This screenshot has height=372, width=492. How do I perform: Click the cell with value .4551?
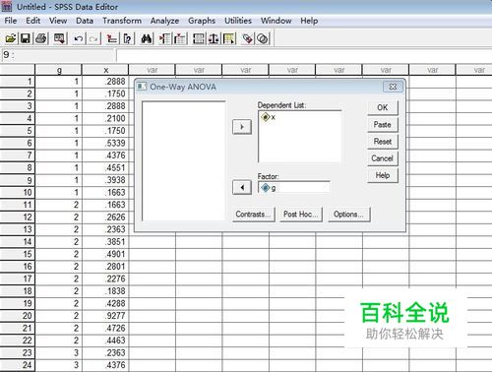coord(105,168)
